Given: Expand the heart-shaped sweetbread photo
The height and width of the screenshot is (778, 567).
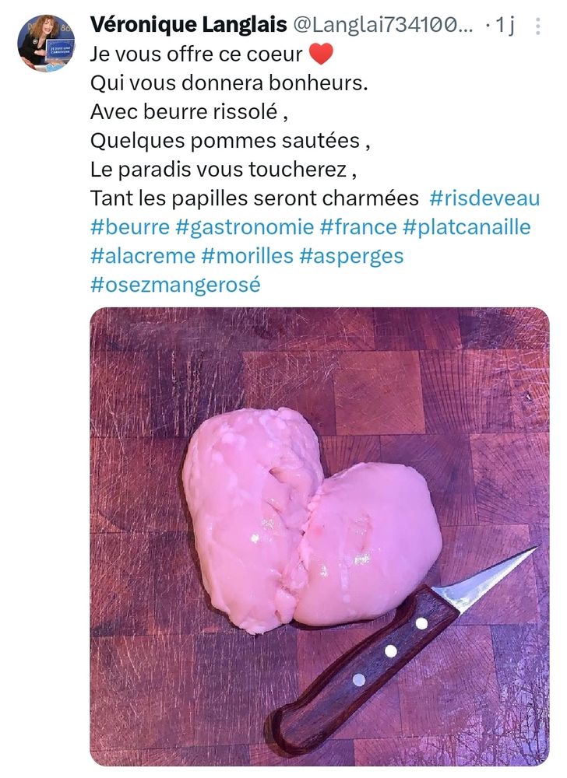Looking at the screenshot, I should 320,536.
